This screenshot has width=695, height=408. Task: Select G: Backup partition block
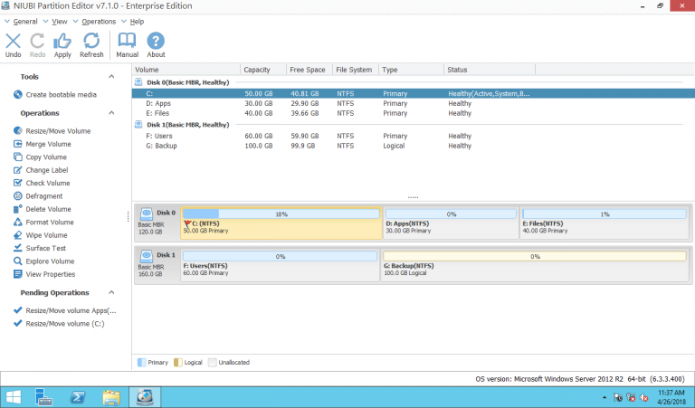click(x=535, y=266)
